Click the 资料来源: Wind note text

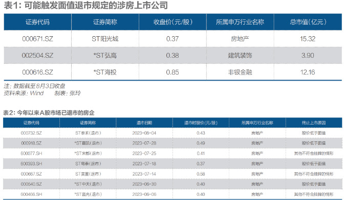24,93
